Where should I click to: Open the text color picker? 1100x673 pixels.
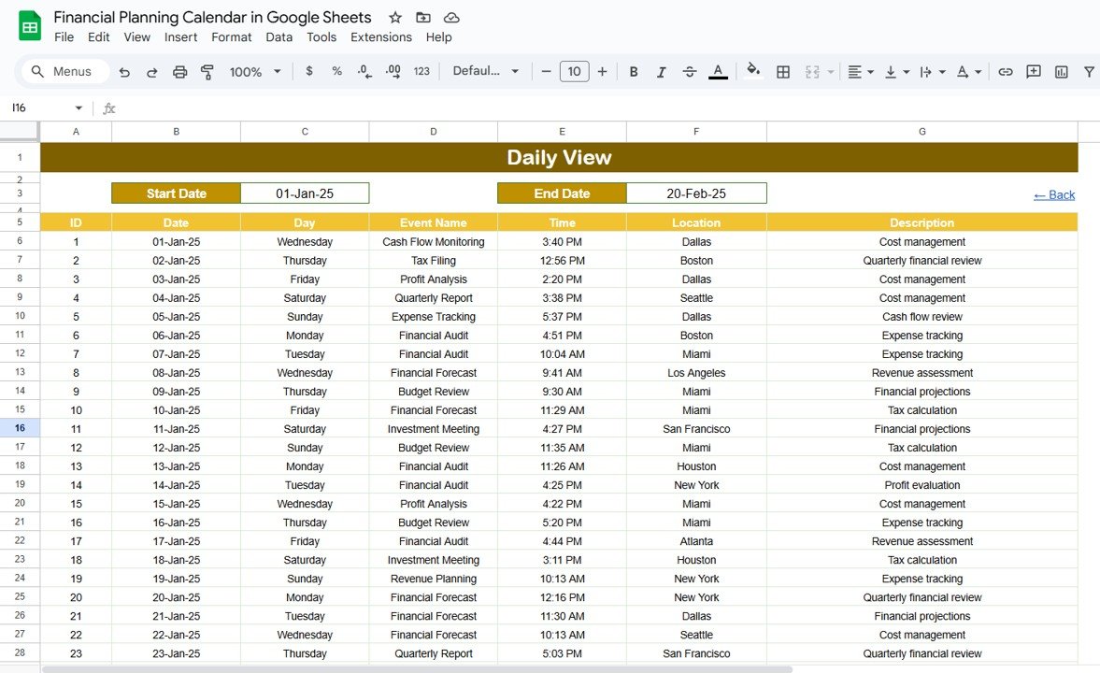pyautogui.click(x=718, y=72)
